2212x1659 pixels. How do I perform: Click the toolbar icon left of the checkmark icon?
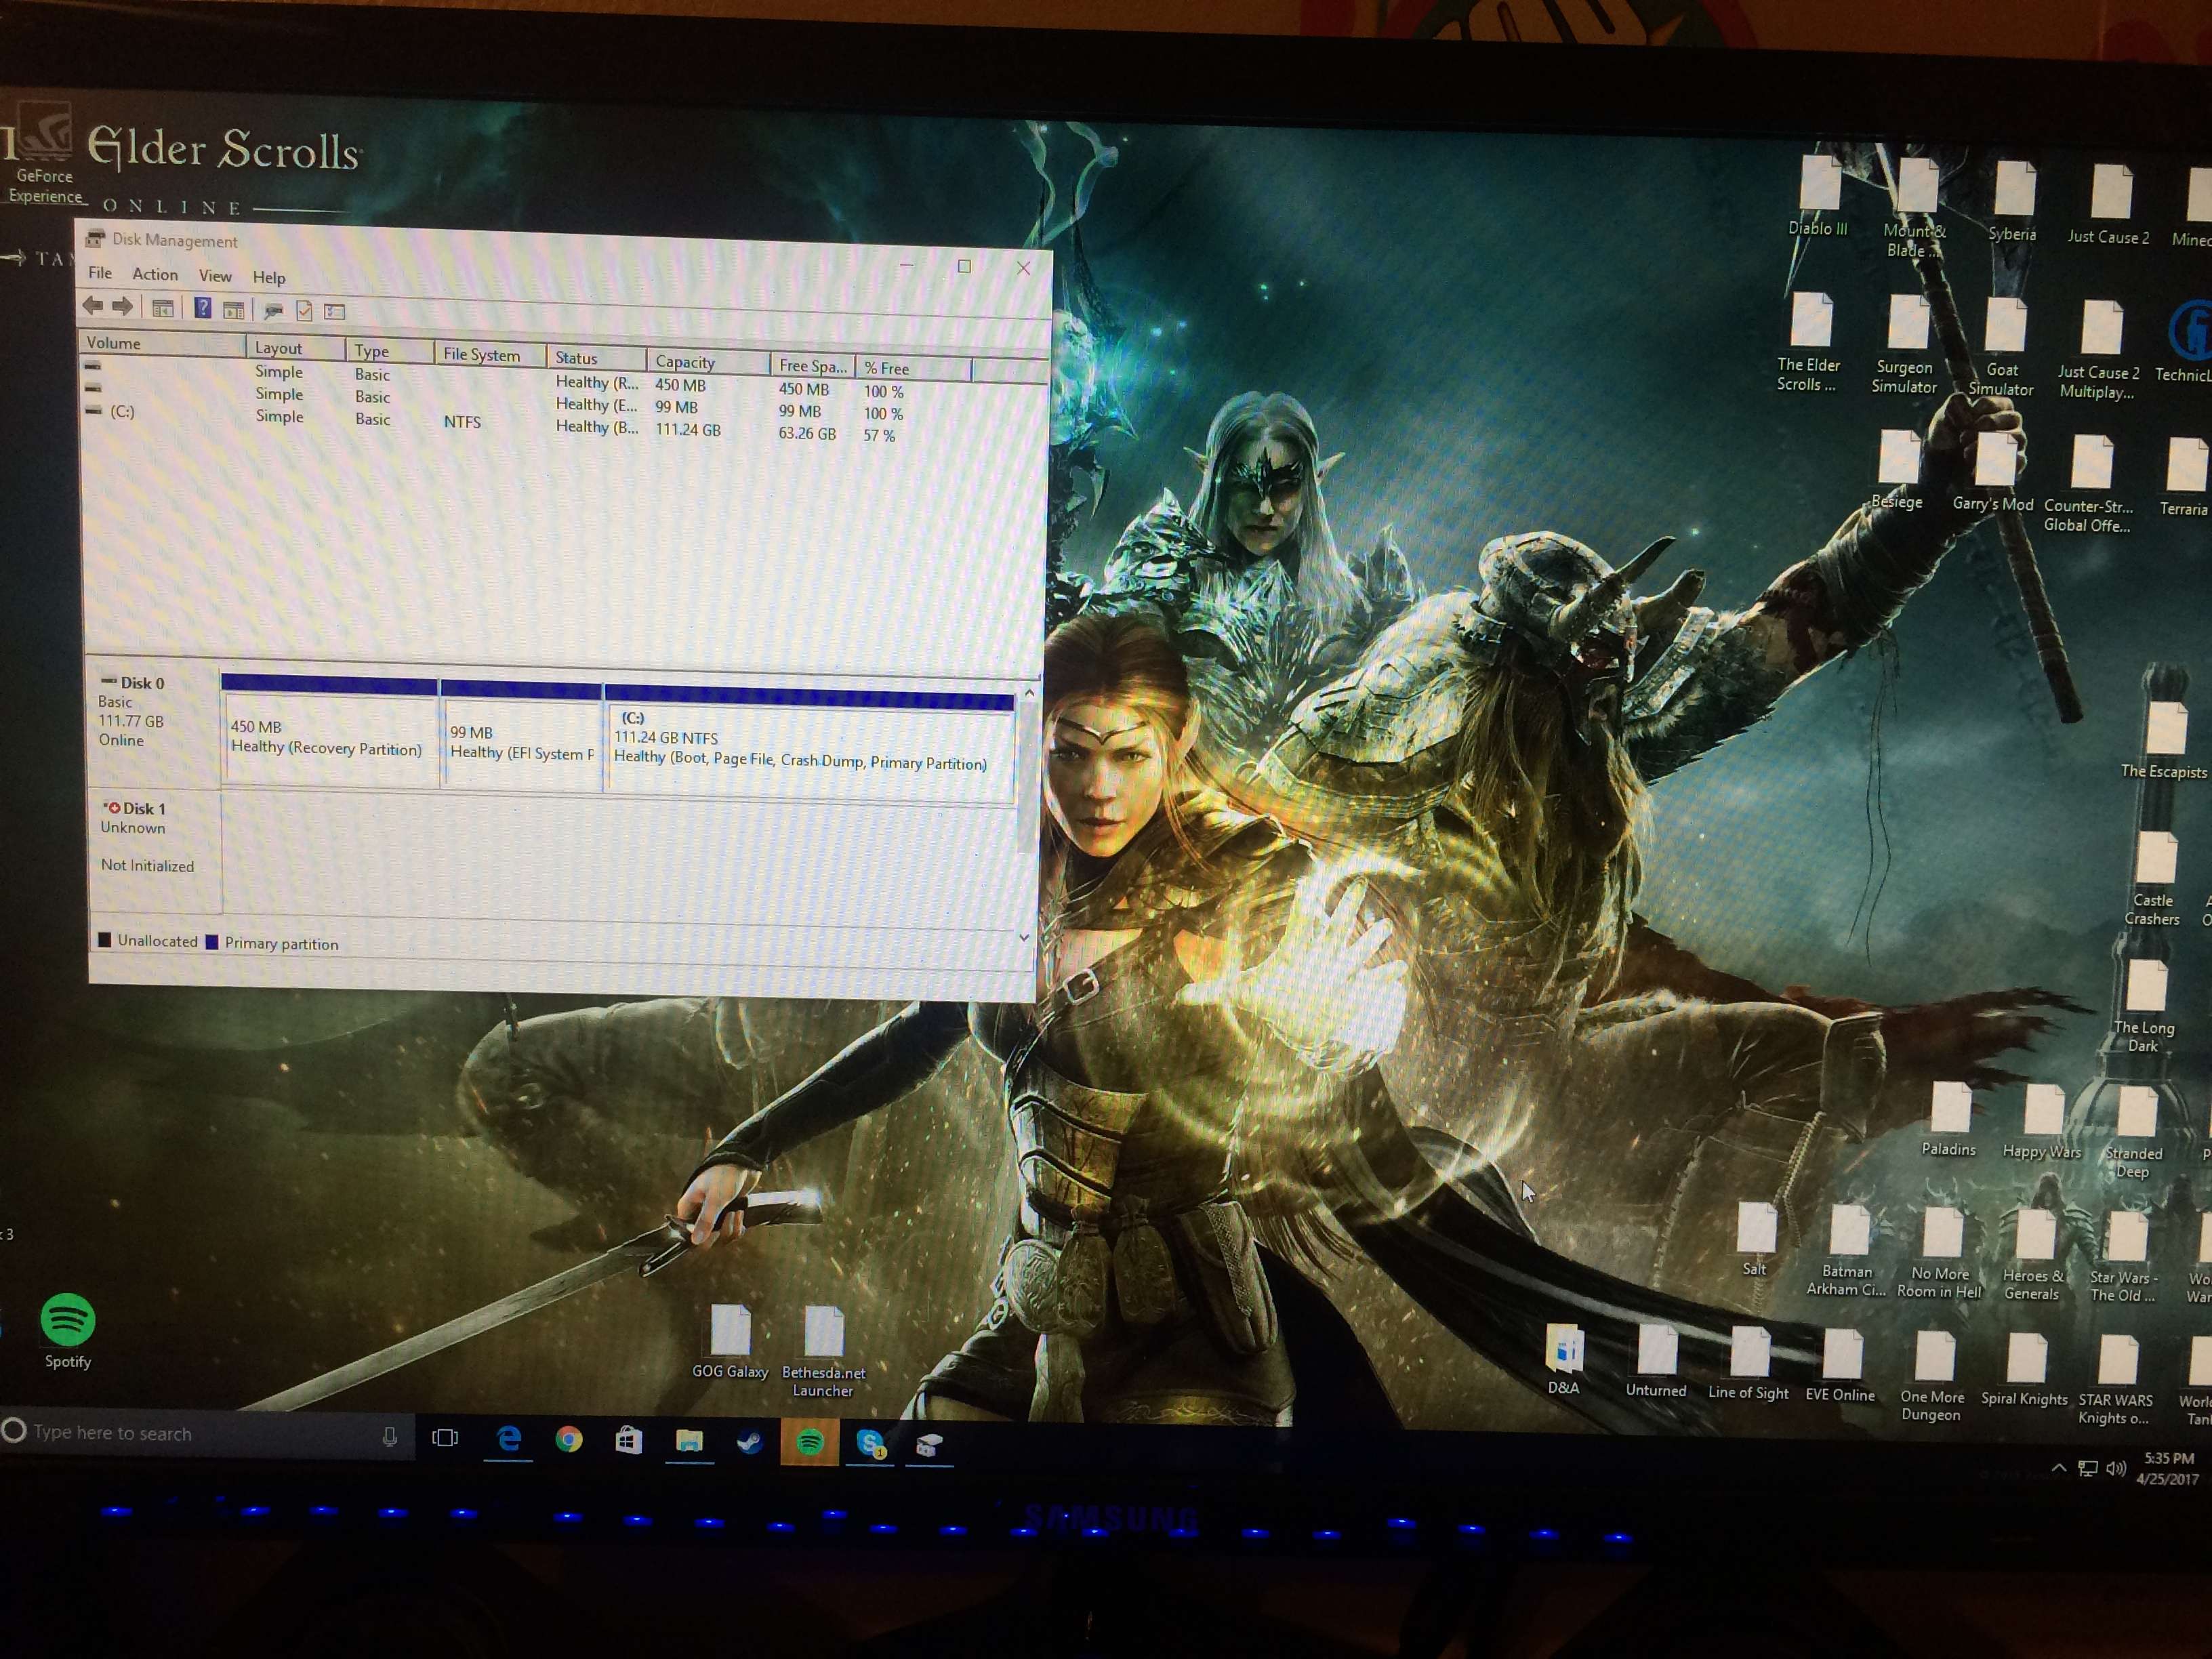pos(273,311)
